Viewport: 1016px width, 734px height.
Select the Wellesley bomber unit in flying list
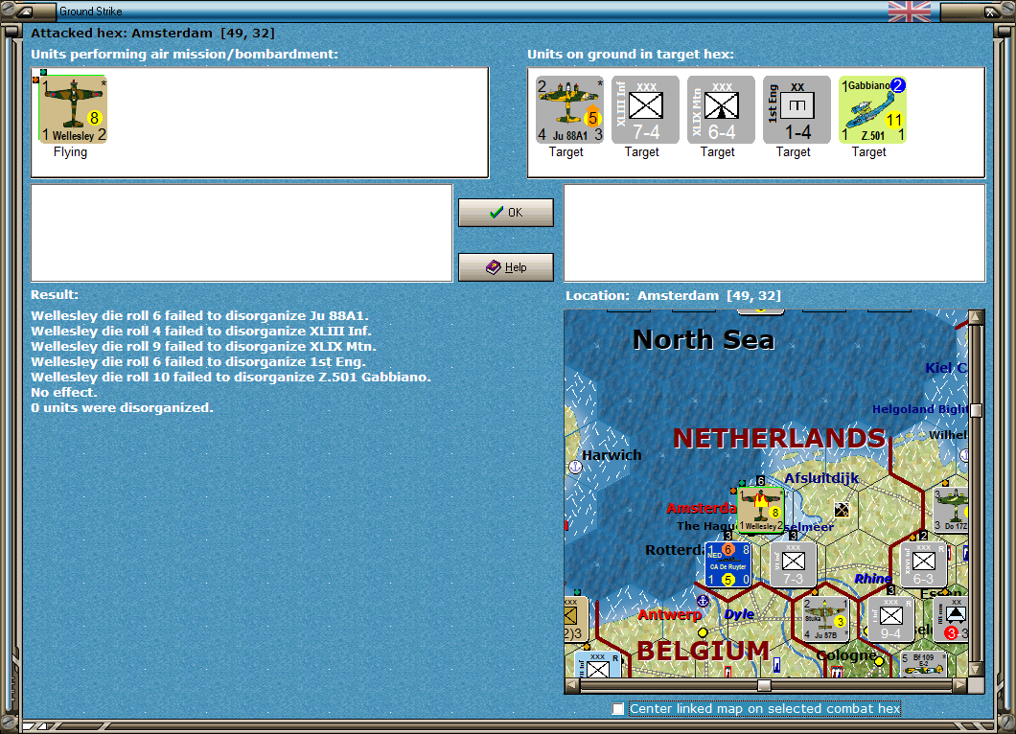73,109
